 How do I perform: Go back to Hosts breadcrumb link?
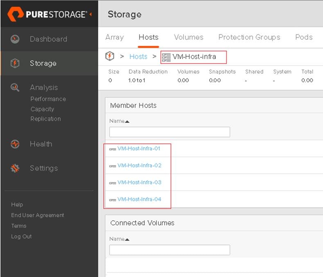(138, 57)
